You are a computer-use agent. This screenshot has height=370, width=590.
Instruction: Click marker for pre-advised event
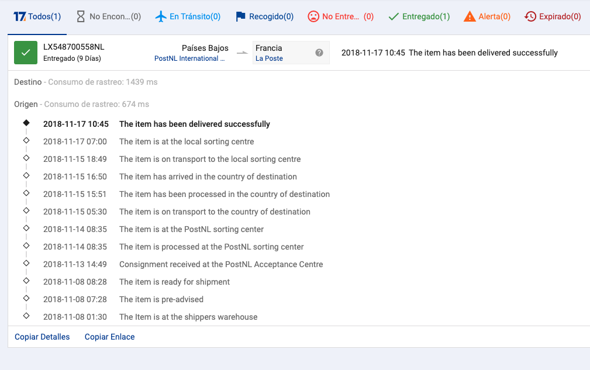point(26,299)
